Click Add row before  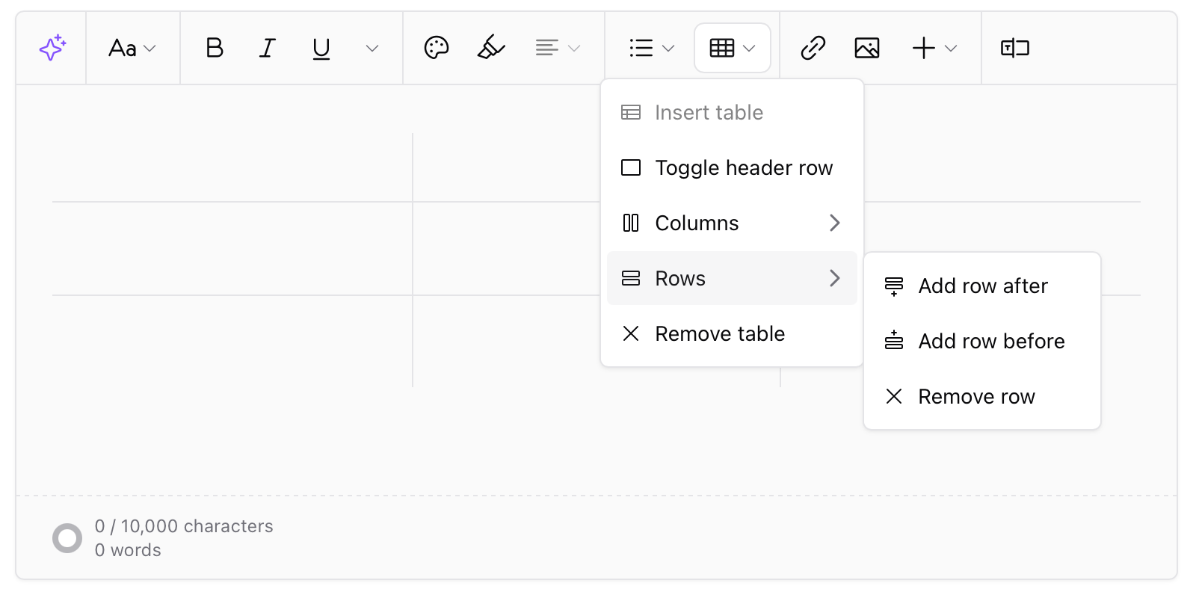[x=991, y=341]
